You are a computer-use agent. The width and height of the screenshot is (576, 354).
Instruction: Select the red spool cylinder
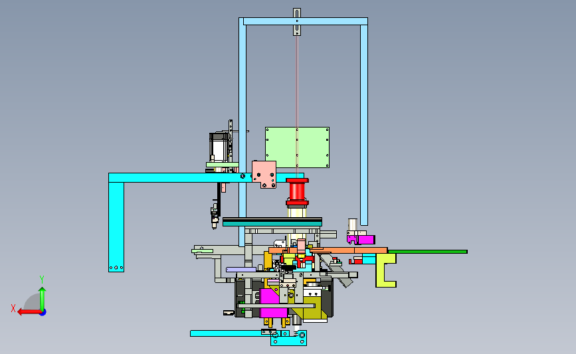coord(297,192)
